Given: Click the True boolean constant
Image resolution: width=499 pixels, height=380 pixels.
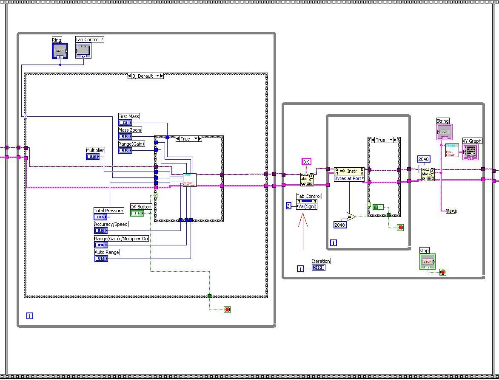Looking at the screenshot, I should 378,207.
